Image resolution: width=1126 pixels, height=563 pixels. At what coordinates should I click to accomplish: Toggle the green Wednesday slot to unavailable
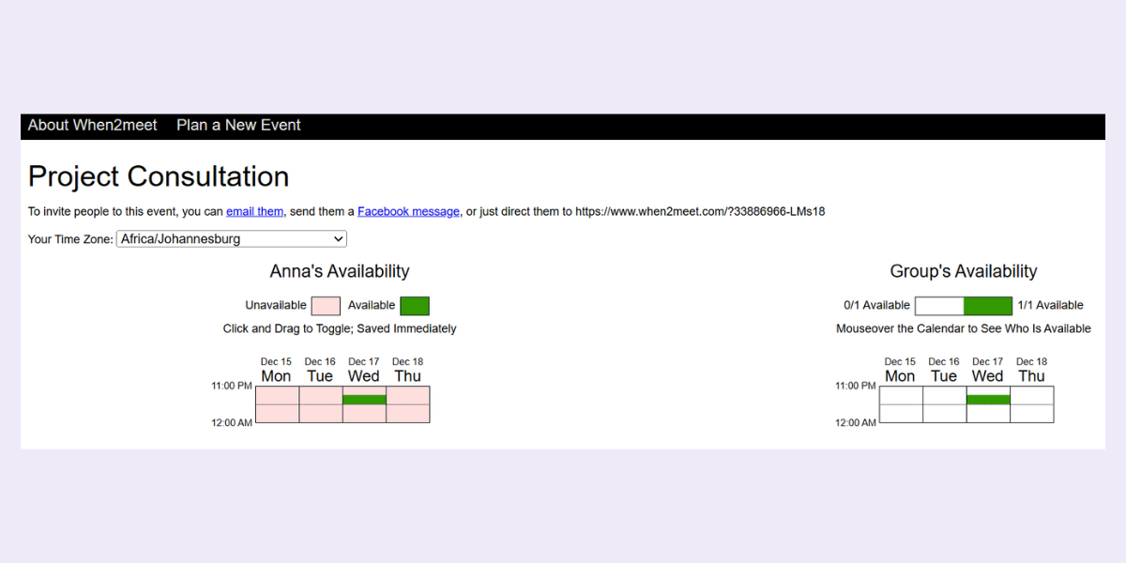(x=364, y=398)
